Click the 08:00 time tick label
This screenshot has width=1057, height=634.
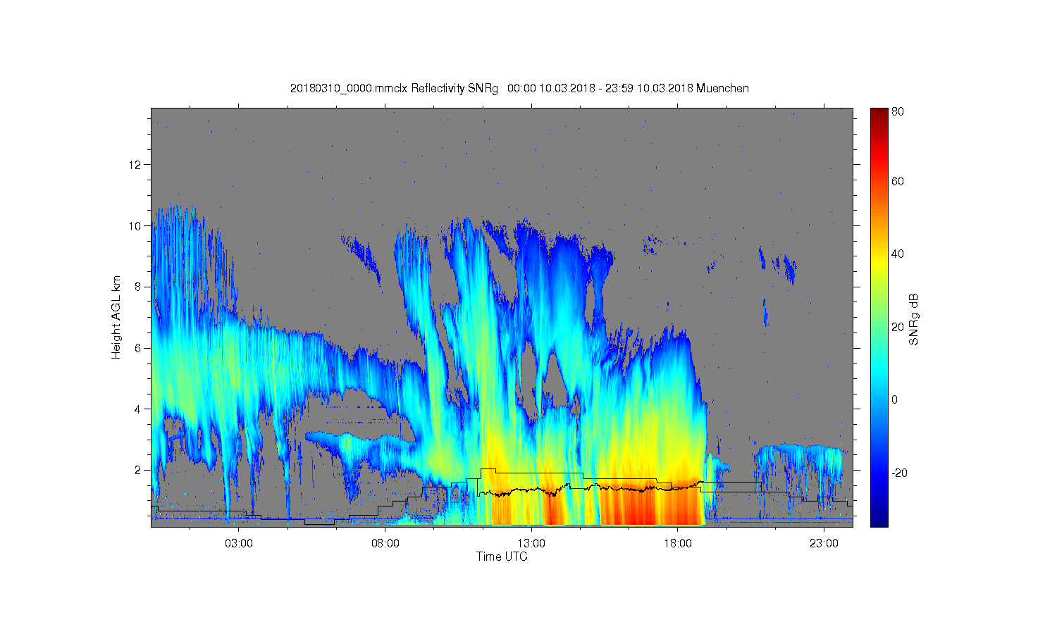(385, 544)
